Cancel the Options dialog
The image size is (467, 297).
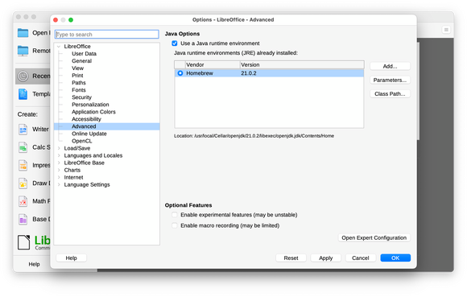[x=361, y=258]
